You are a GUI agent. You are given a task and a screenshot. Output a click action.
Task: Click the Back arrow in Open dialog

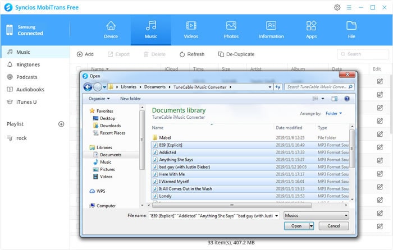pyautogui.click(x=88, y=87)
